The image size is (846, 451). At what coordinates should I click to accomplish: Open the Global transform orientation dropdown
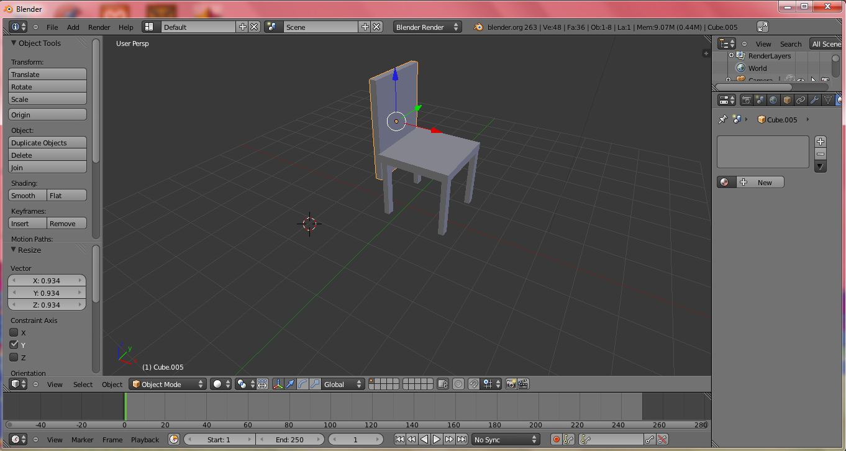pyautogui.click(x=340, y=384)
